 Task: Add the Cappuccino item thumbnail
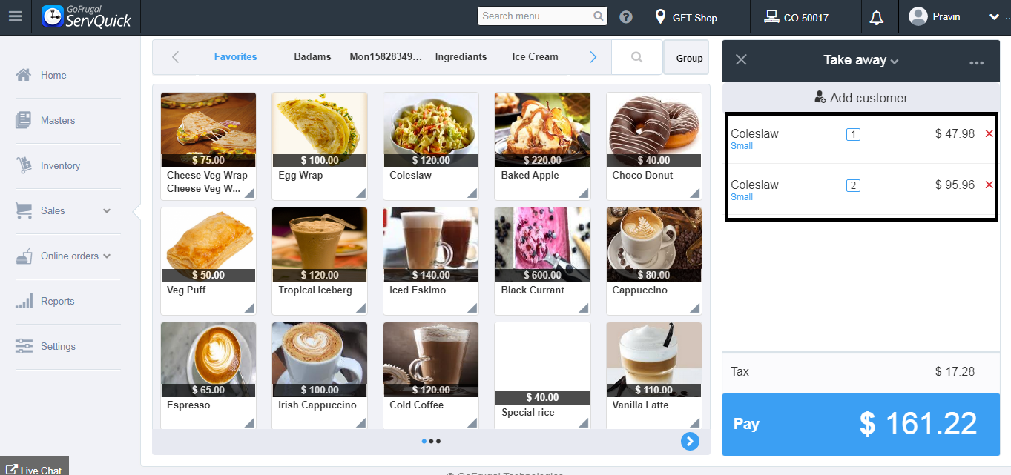pos(653,245)
